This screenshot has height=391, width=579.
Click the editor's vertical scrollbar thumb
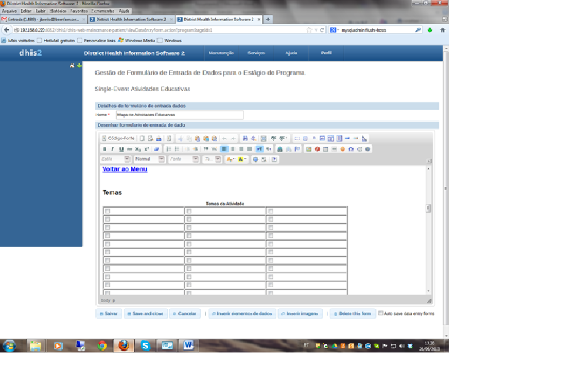click(x=428, y=208)
